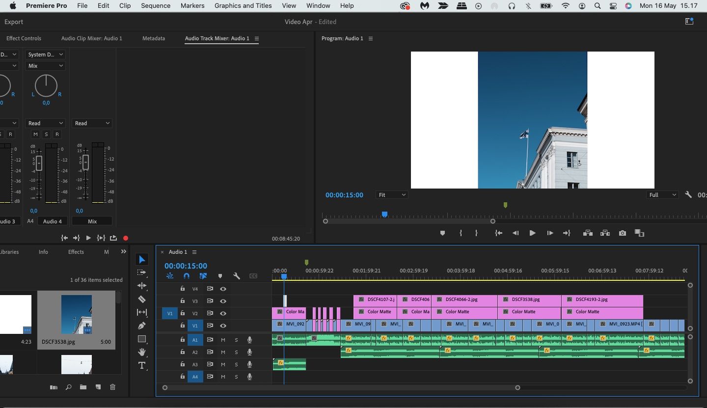Toggle Snap with the magnet icon
The width and height of the screenshot is (707, 408).
pyautogui.click(x=187, y=276)
